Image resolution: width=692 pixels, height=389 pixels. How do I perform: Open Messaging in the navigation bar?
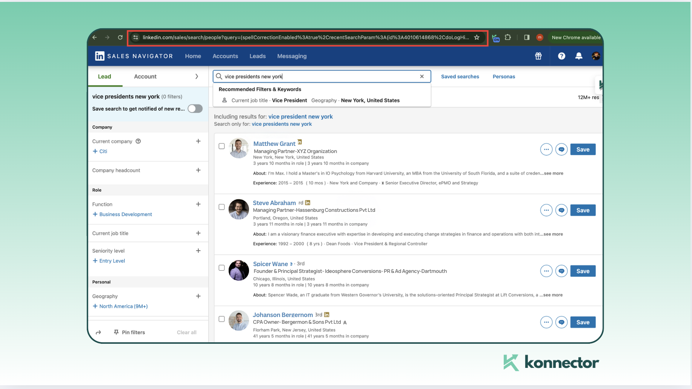coord(292,56)
